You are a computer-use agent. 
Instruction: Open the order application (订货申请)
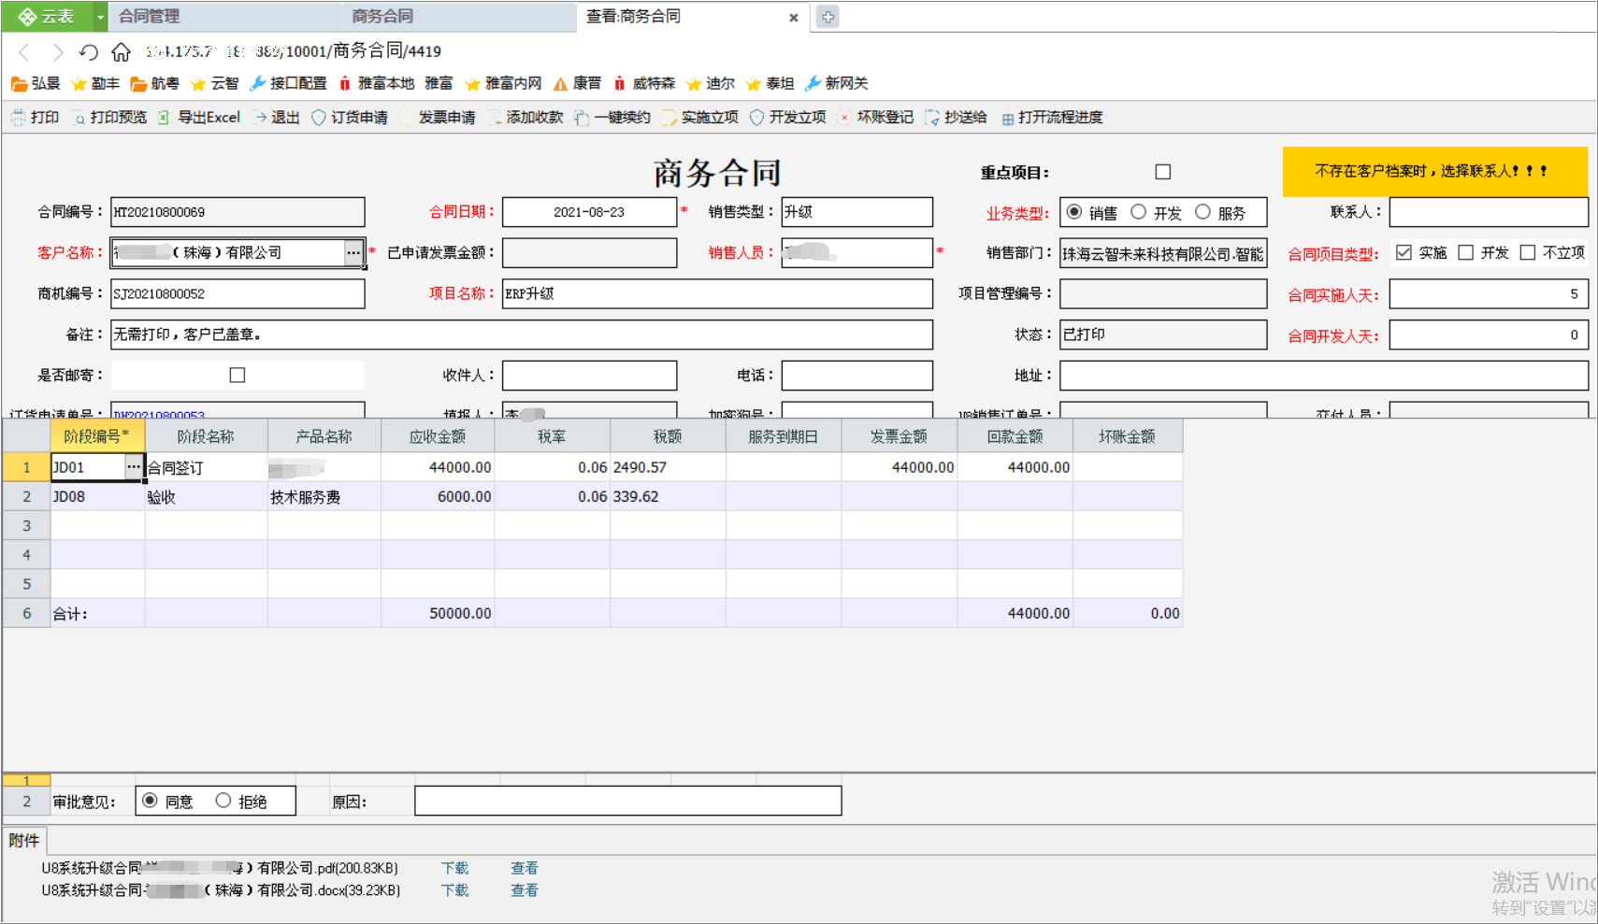coord(350,118)
